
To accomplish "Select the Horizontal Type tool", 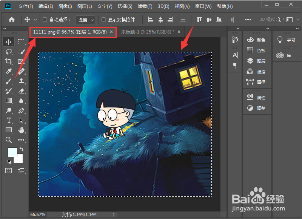I will [9, 120].
